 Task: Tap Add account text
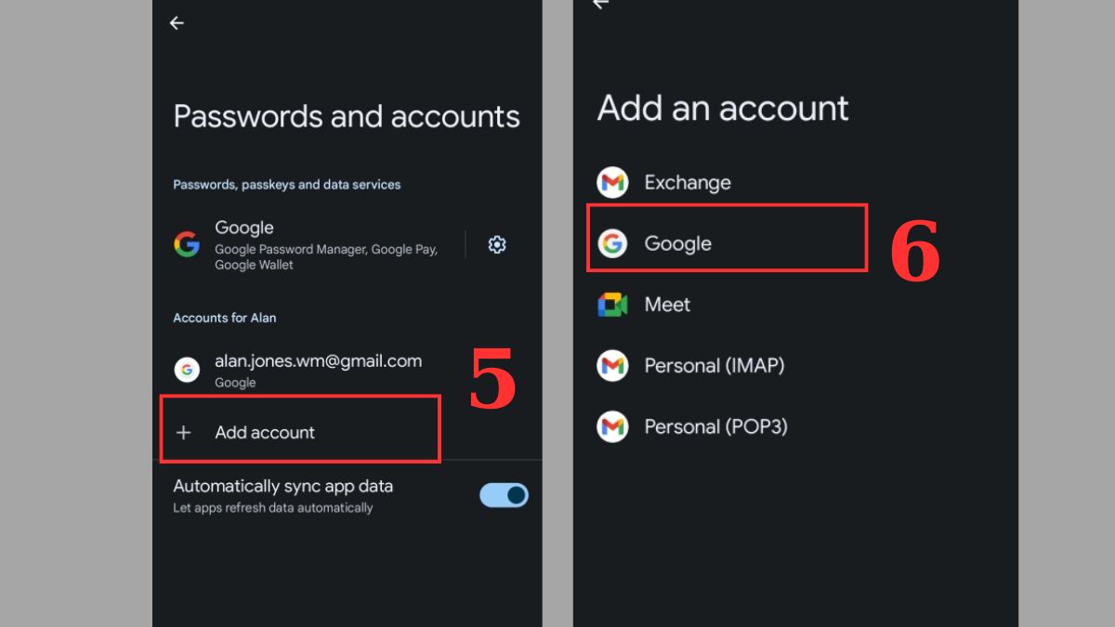pyautogui.click(x=265, y=432)
